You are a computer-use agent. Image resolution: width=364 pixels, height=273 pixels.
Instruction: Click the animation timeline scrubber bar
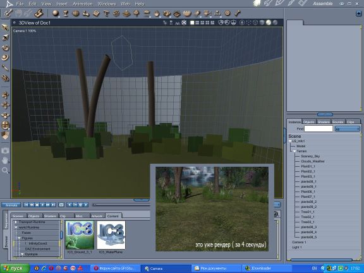121,205
